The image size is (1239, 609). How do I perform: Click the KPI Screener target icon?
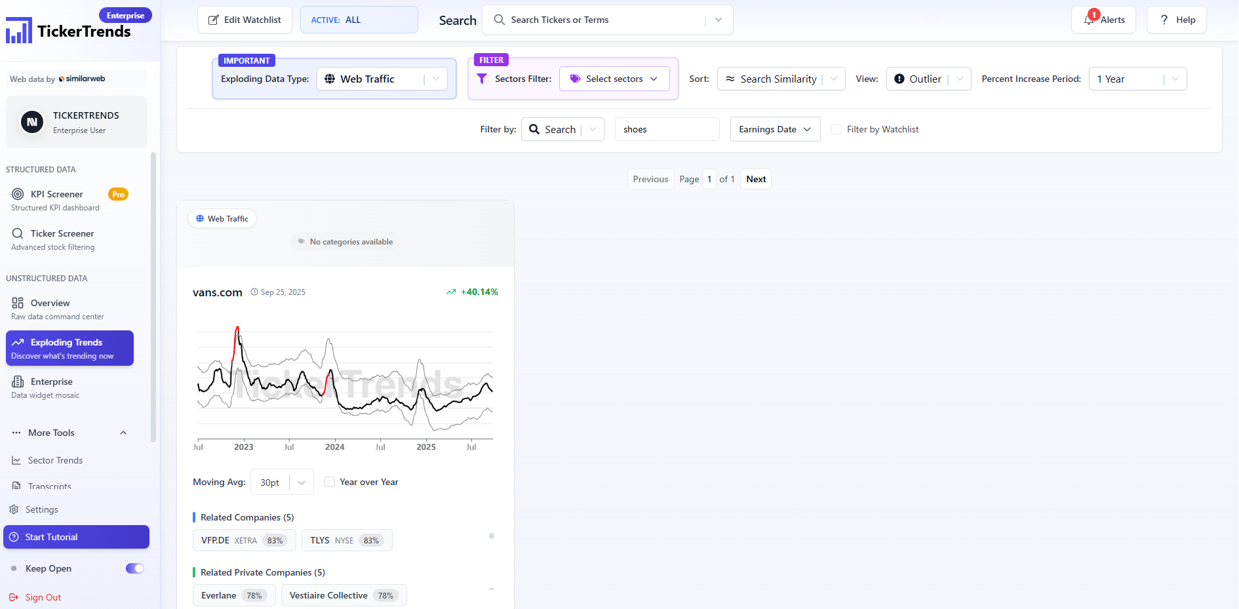click(x=18, y=194)
